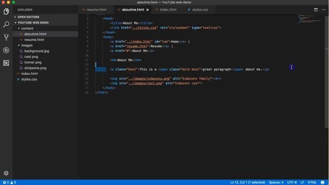Open cast.png from images folder
Viewport: 329px width, 185px height.
pos(31,57)
